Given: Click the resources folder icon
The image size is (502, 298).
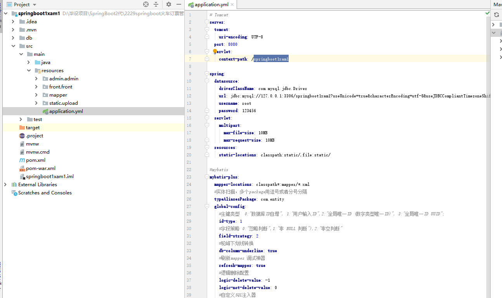Looking at the screenshot, I should pyautogui.click(x=38, y=71).
